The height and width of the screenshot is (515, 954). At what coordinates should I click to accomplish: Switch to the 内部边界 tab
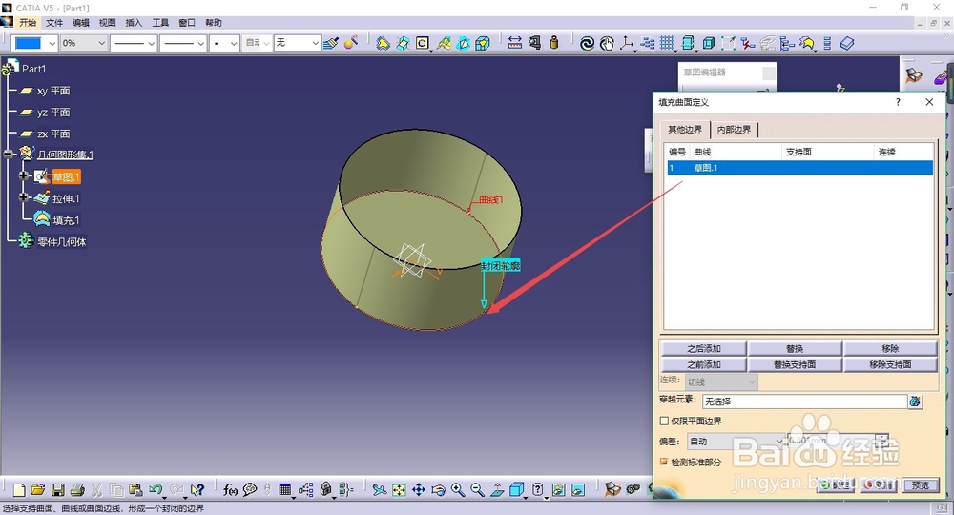(734, 129)
